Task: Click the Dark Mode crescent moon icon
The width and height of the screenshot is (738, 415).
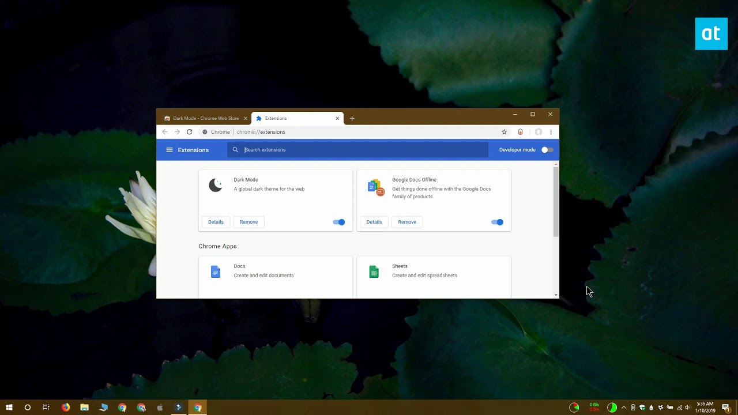Action: click(x=216, y=185)
